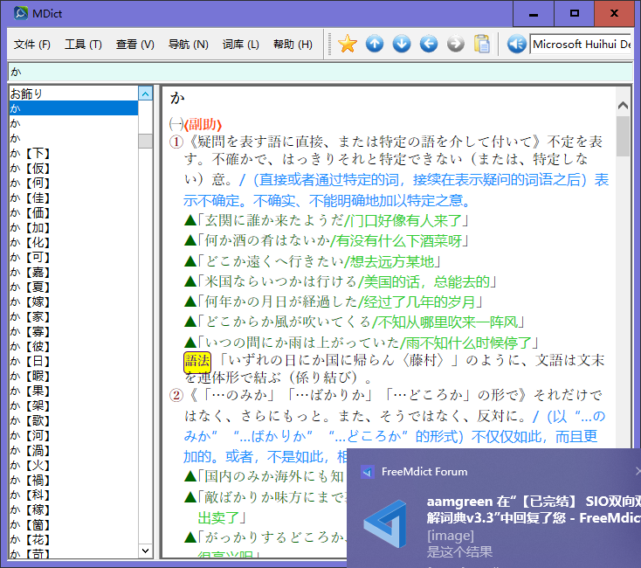Go to previous entry with up arrow

[x=375, y=44]
